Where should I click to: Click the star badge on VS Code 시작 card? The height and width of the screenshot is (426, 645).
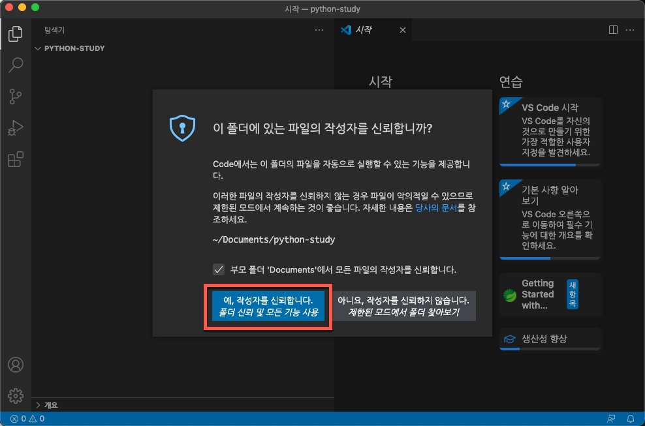point(507,104)
